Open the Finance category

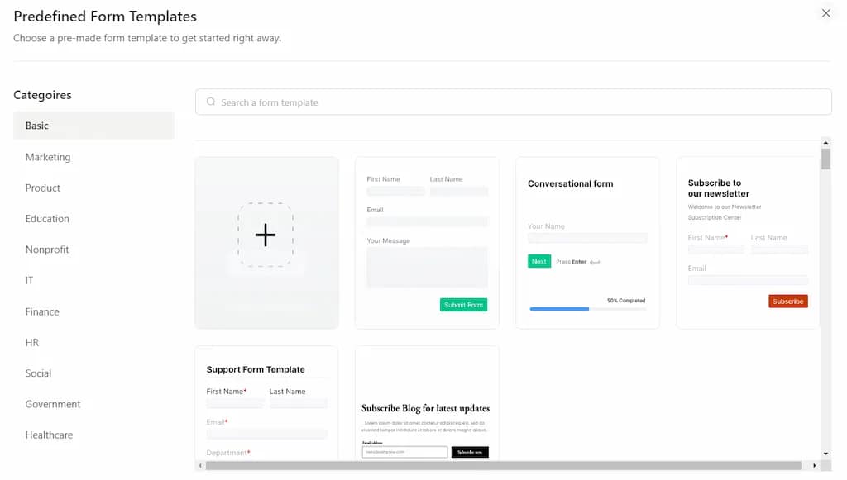[x=42, y=311]
